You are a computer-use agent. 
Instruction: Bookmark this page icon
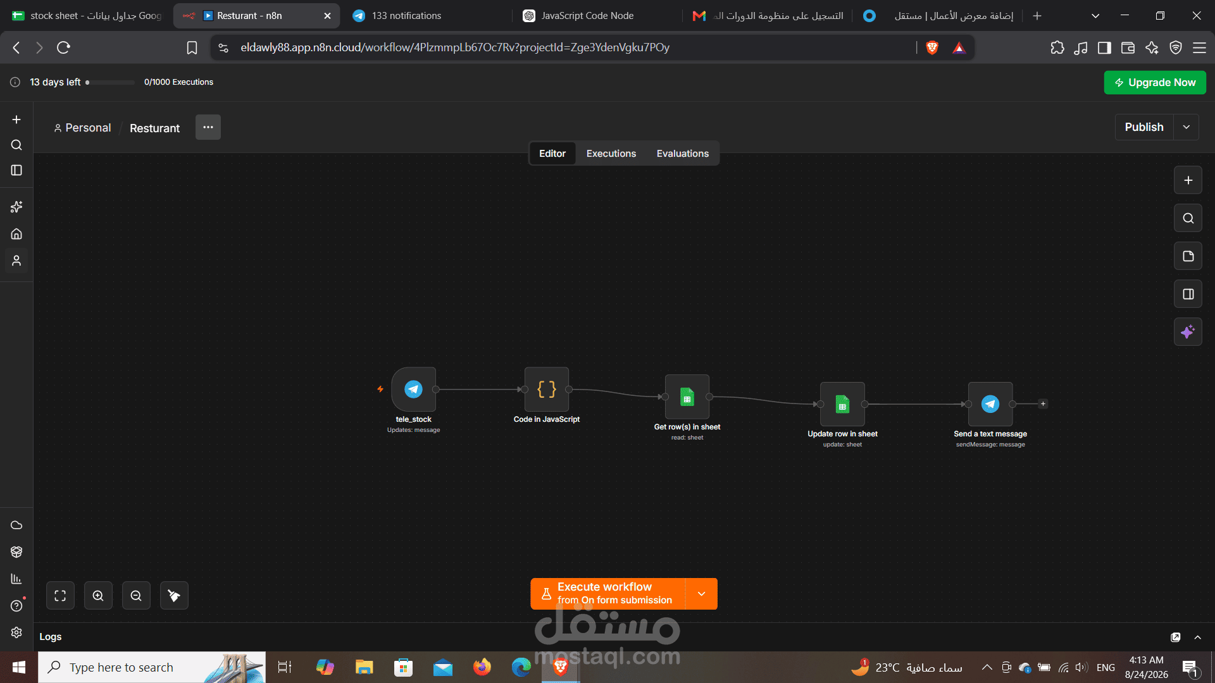click(x=192, y=47)
